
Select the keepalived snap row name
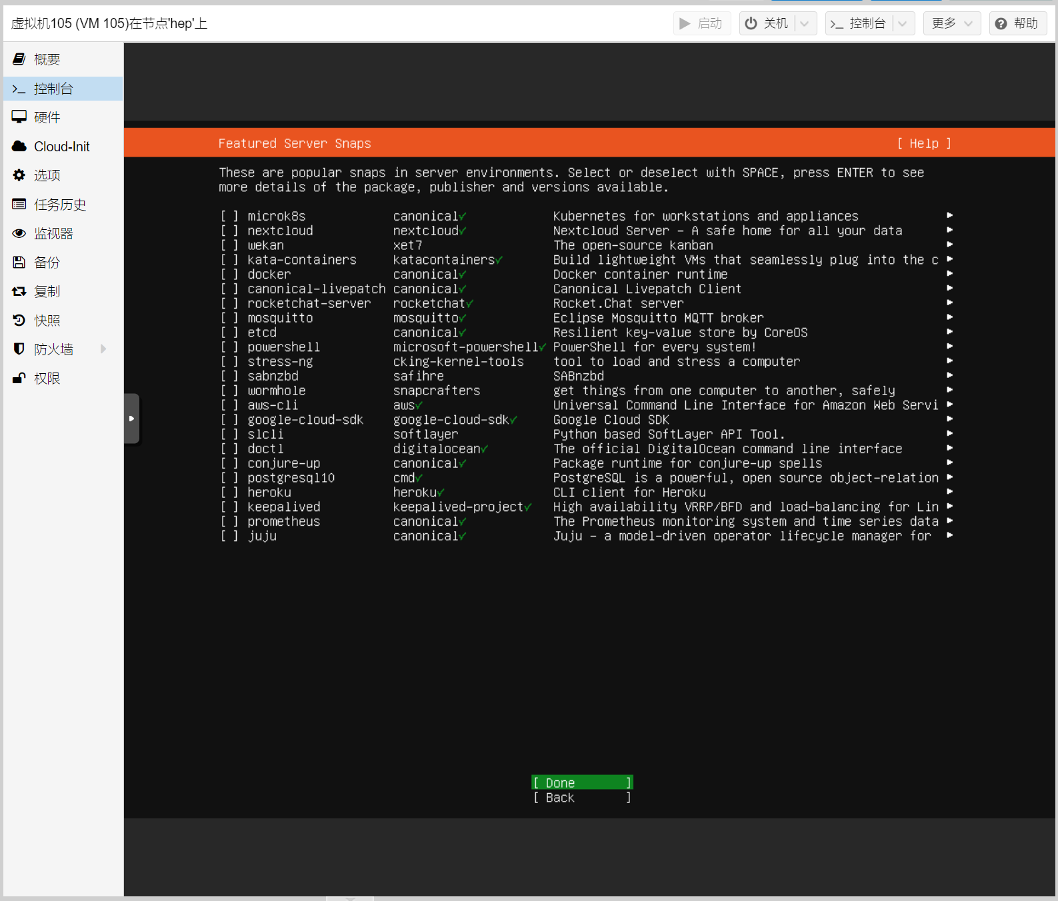point(284,507)
